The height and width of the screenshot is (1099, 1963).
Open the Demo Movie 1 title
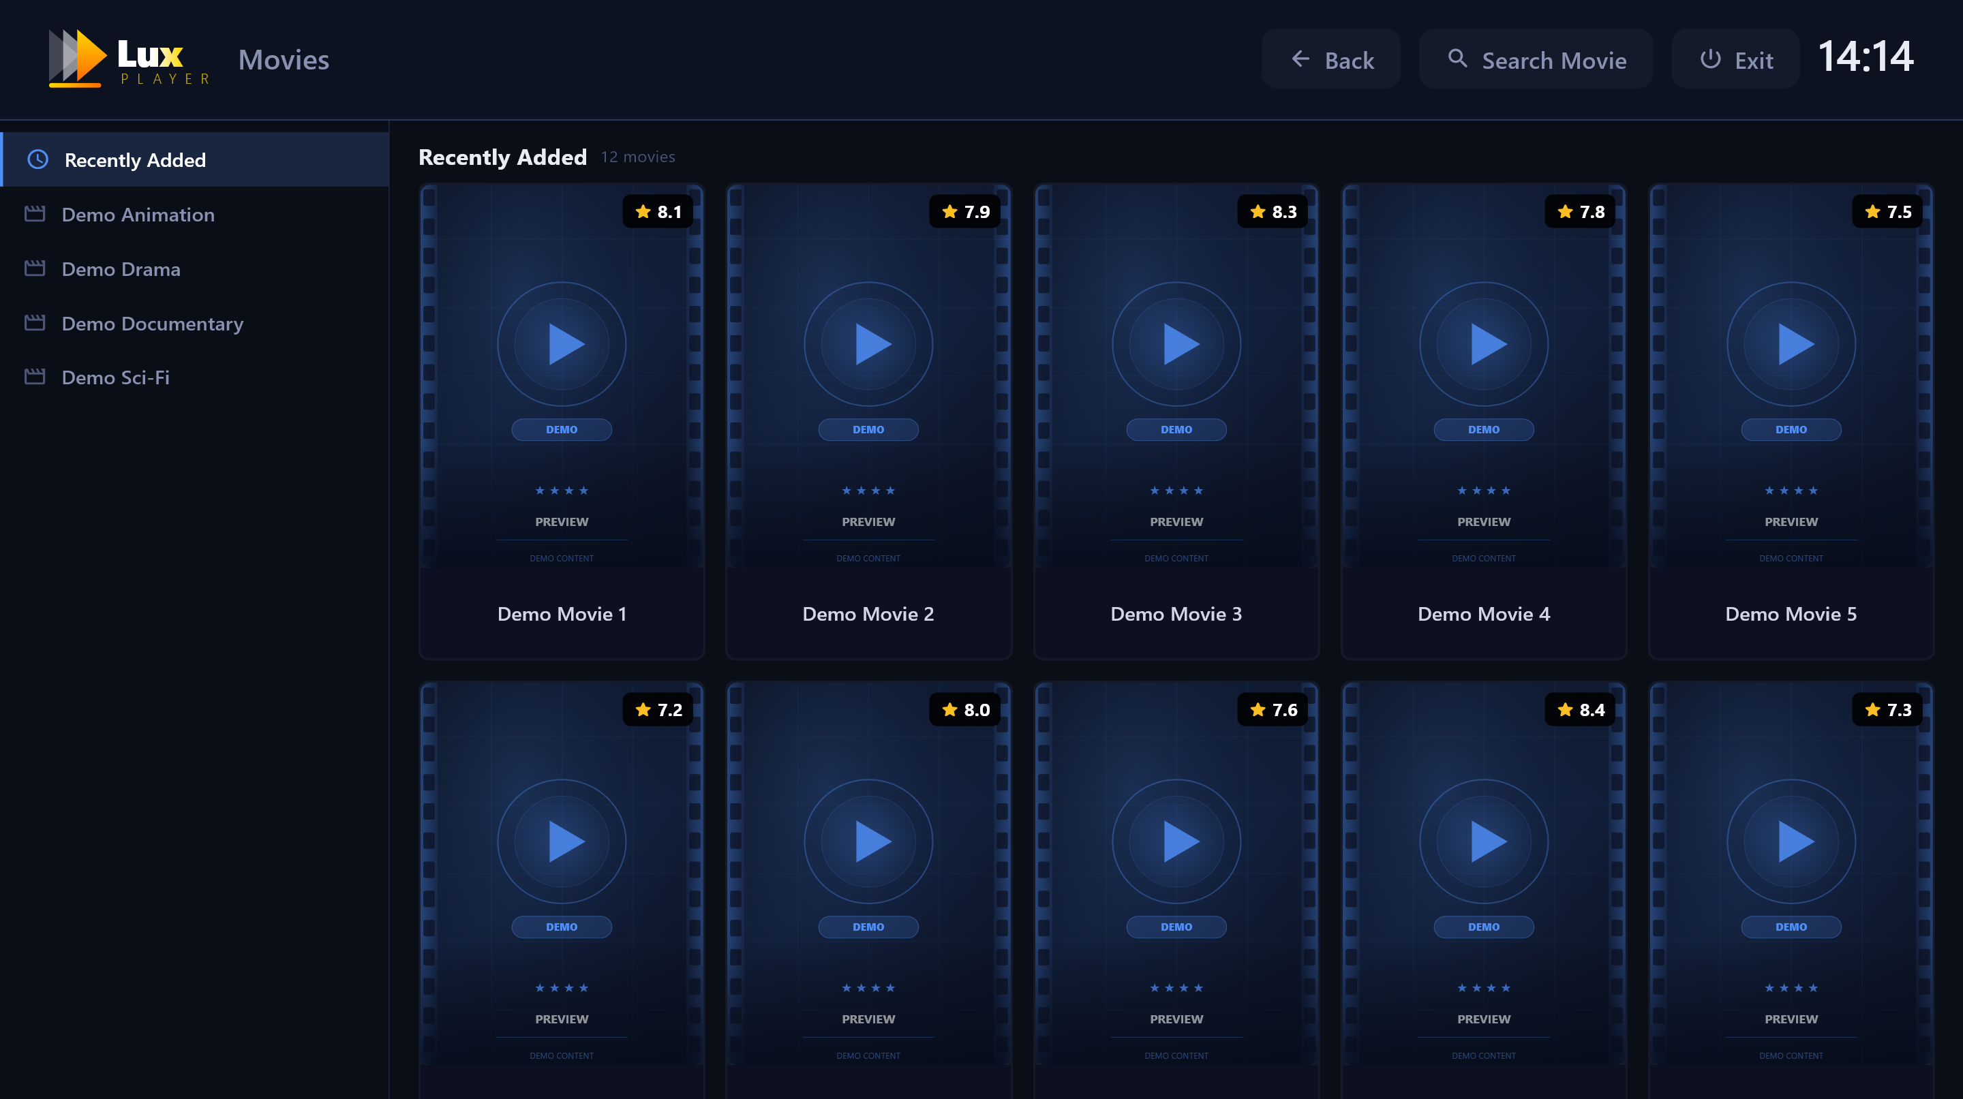click(x=562, y=614)
